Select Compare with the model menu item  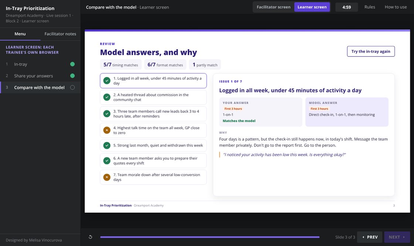(40, 87)
